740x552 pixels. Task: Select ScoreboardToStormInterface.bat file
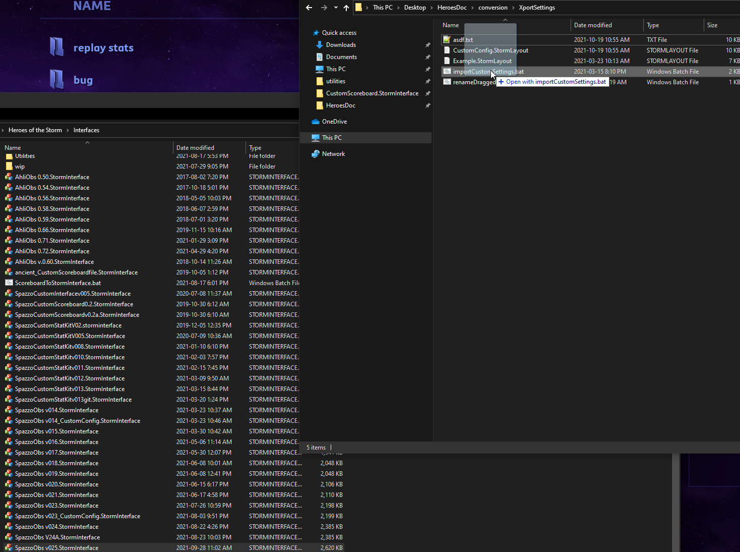[58, 283]
